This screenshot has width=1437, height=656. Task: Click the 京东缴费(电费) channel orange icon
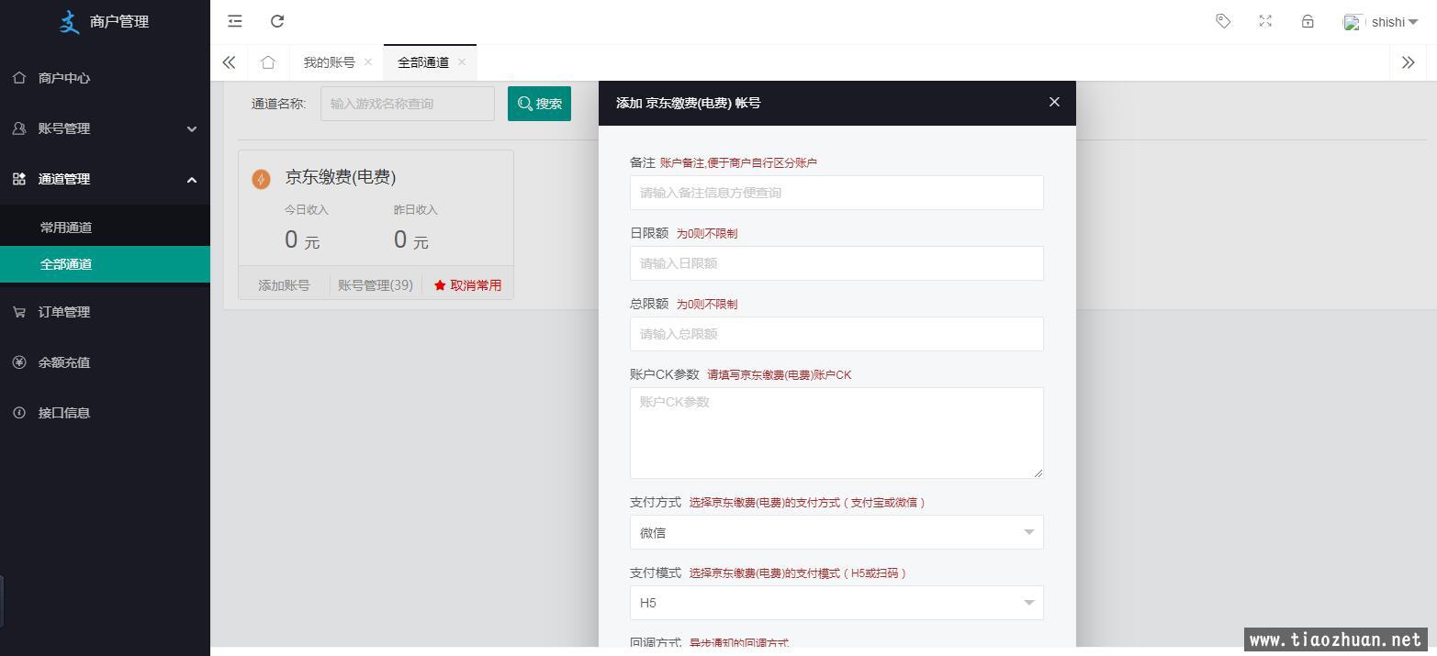tap(261, 179)
